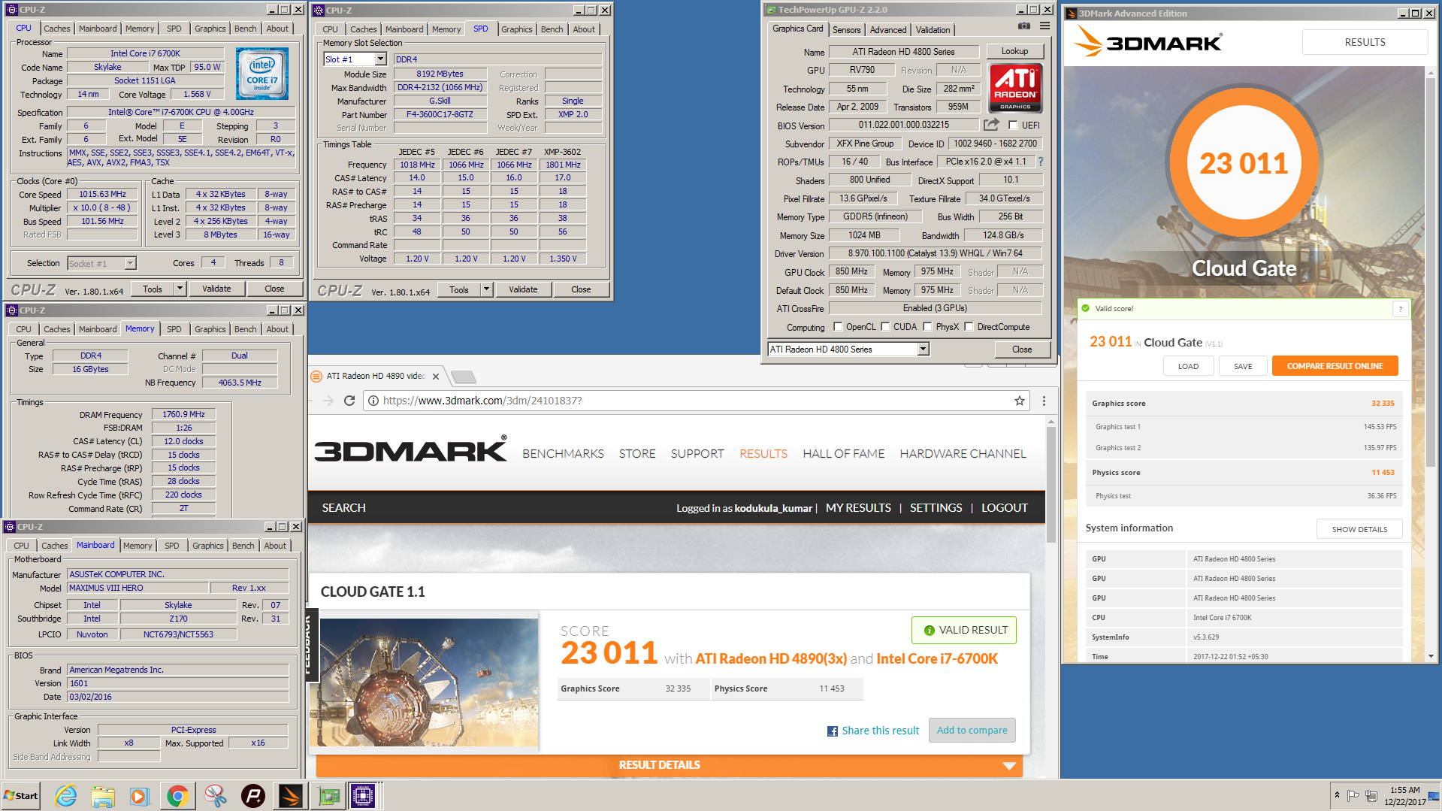Click the browser page vertical scrollbar
The width and height of the screenshot is (1442, 811).
(1051, 485)
